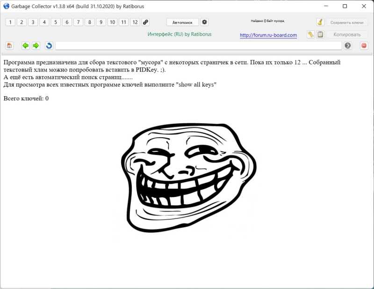Open the forum.ru-board.com link
The width and height of the screenshot is (374, 289).
[268, 35]
